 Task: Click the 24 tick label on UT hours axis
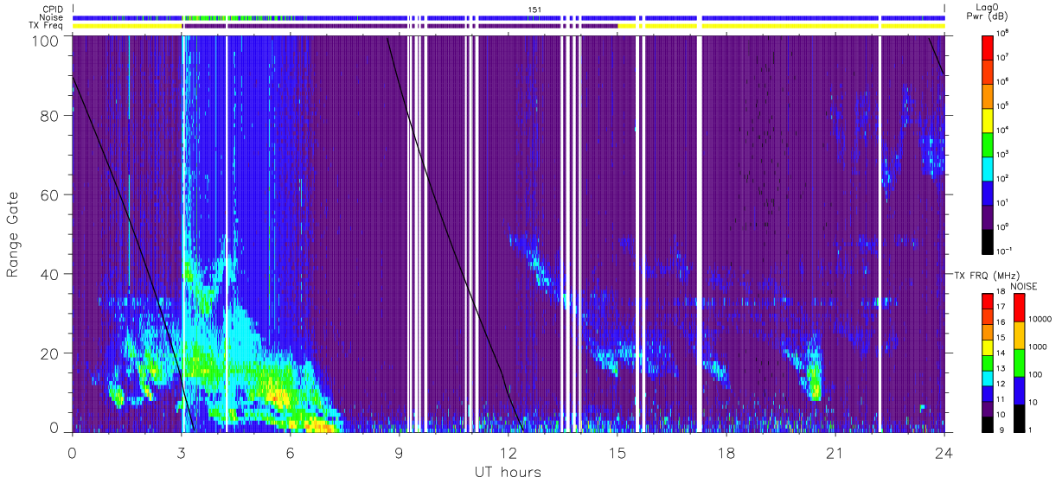pyautogui.click(x=944, y=452)
